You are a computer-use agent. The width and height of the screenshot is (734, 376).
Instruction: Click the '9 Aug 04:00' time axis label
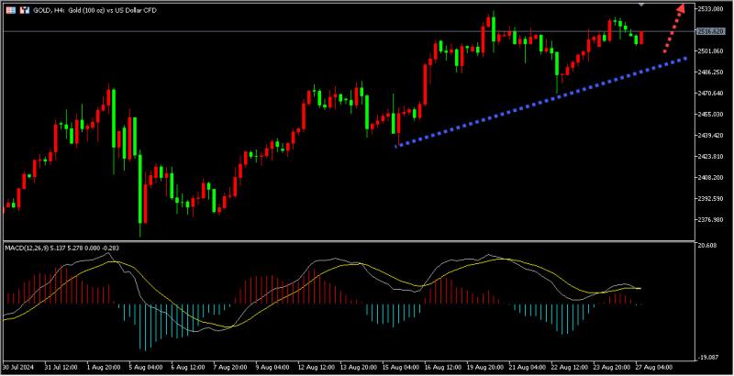(x=274, y=366)
